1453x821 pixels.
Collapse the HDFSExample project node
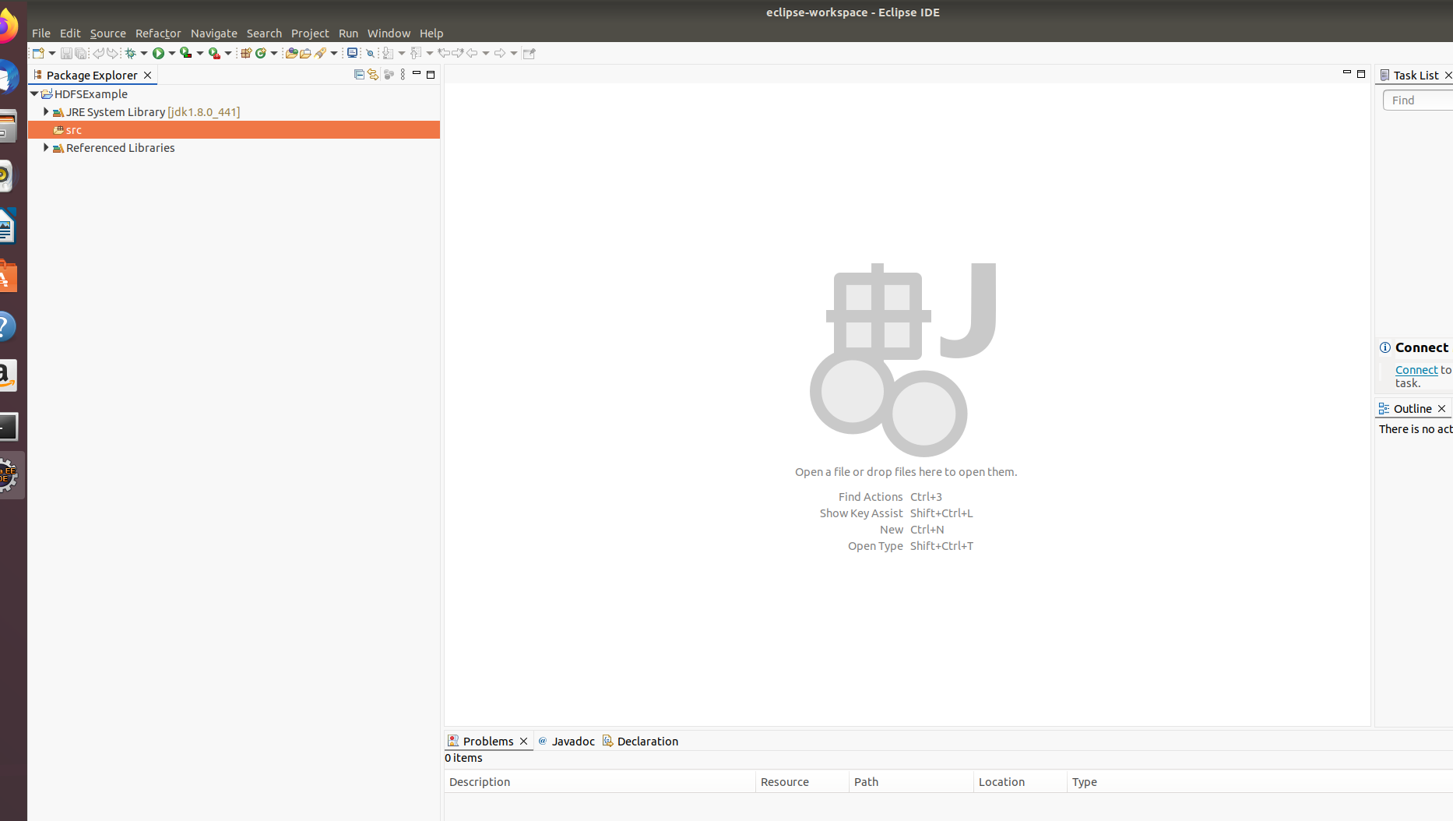34,93
